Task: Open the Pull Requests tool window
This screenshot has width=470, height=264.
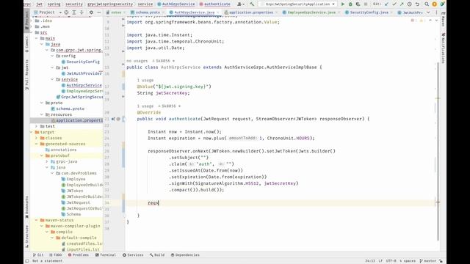Action: coord(26,75)
